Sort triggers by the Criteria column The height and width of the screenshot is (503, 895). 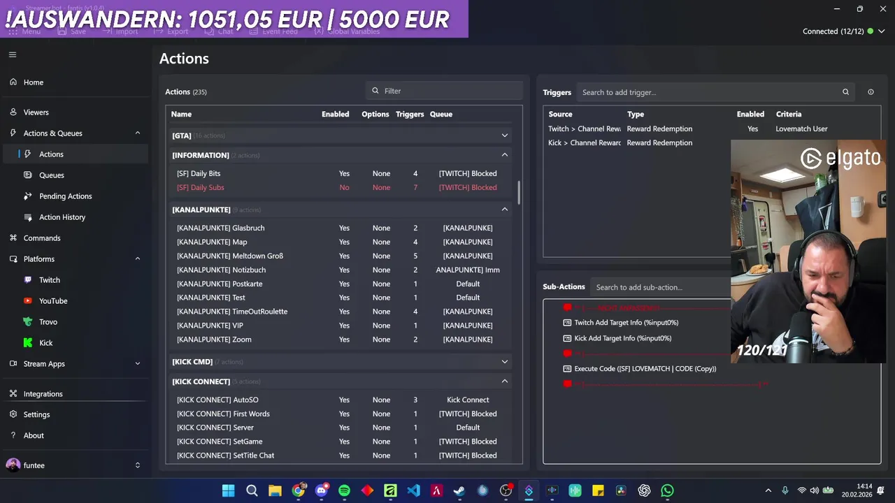tap(789, 114)
